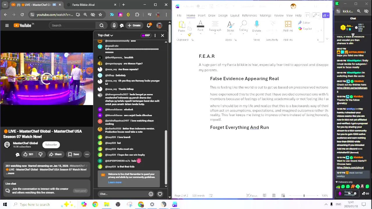
Task: Open Chrome tab search dropdown
Action: coord(5,5)
